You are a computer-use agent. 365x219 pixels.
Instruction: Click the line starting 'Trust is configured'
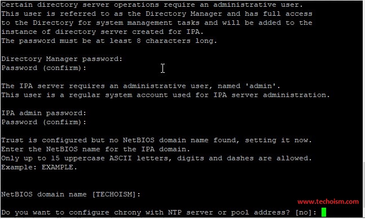[156, 140]
